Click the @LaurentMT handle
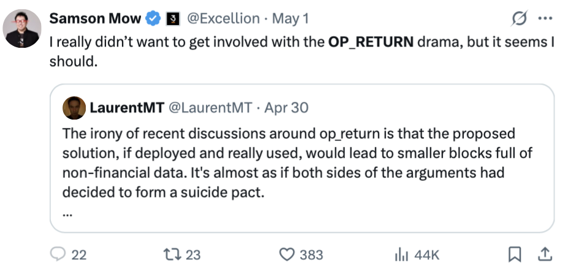The height and width of the screenshot is (268, 568). pyautogui.click(x=210, y=108)
